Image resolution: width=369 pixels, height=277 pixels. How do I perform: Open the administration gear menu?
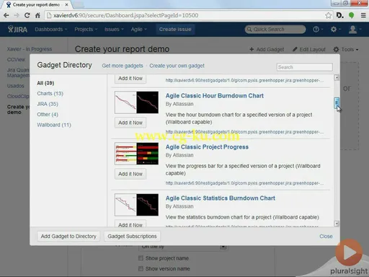click(x=335, y=30)
